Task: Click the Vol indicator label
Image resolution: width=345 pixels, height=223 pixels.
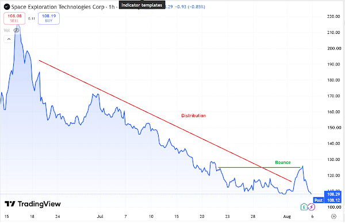Action: click(x=7, y=30)
